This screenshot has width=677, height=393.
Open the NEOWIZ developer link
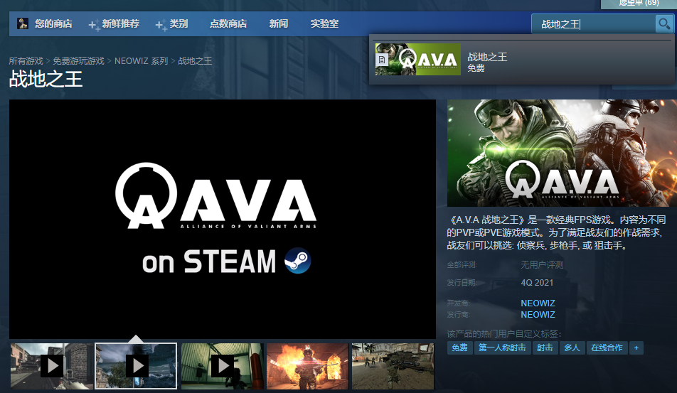[x=538, y=303]
